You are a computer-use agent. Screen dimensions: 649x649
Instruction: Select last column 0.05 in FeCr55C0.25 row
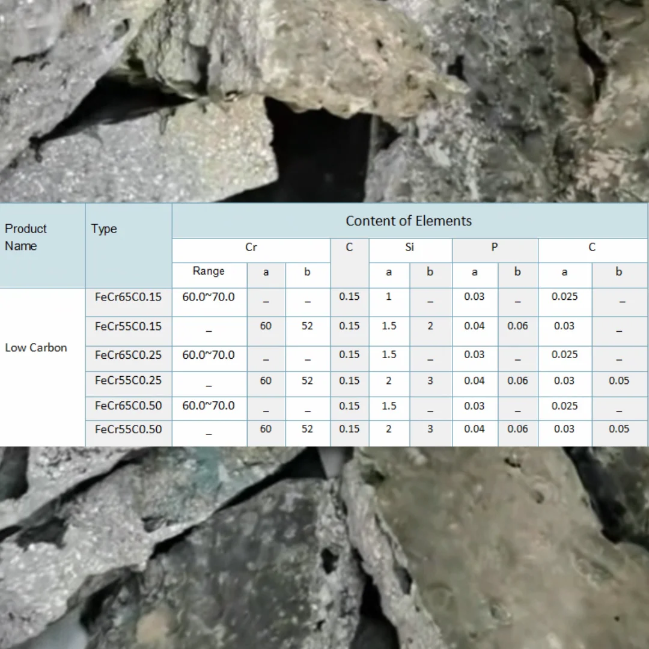pyautogui.click(x=619, y=381)
